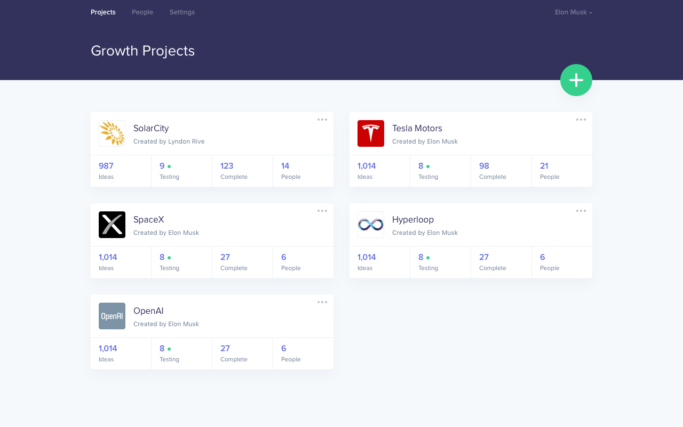Viewport: 683px width, 427px height.
Task: View Tesla Motors' 1,014 Ideas
Action: tap(379, 171)
